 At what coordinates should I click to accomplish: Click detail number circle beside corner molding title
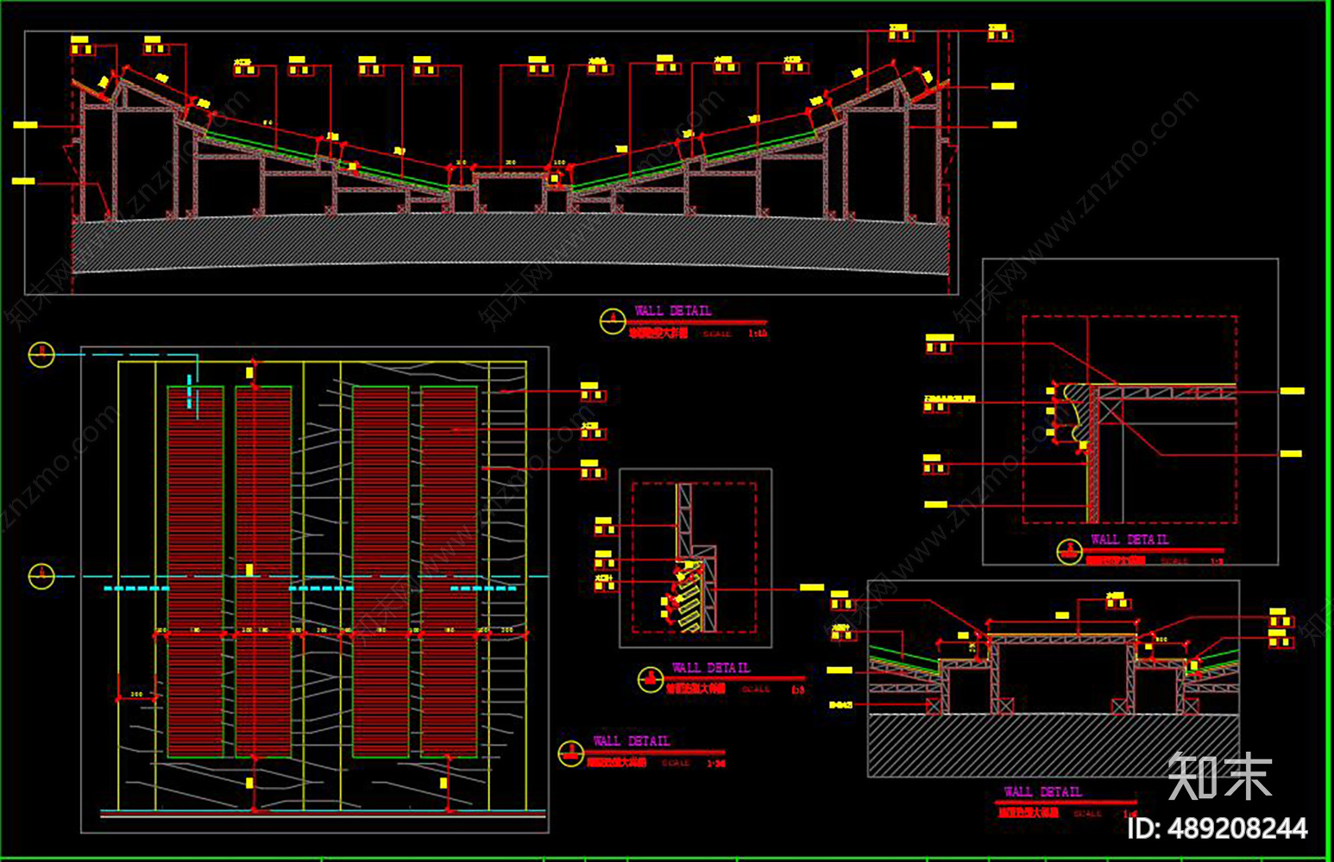[x=1070, y=552]
